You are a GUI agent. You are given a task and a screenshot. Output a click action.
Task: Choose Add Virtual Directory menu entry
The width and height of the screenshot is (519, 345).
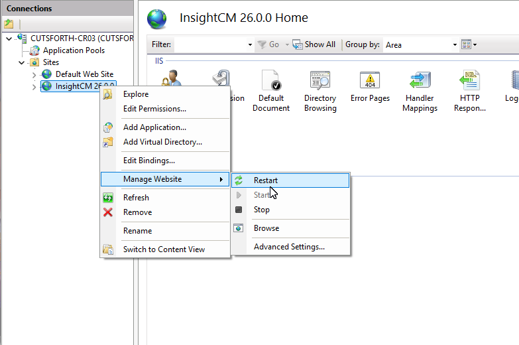pyautogui.click(x=165, y=142)
